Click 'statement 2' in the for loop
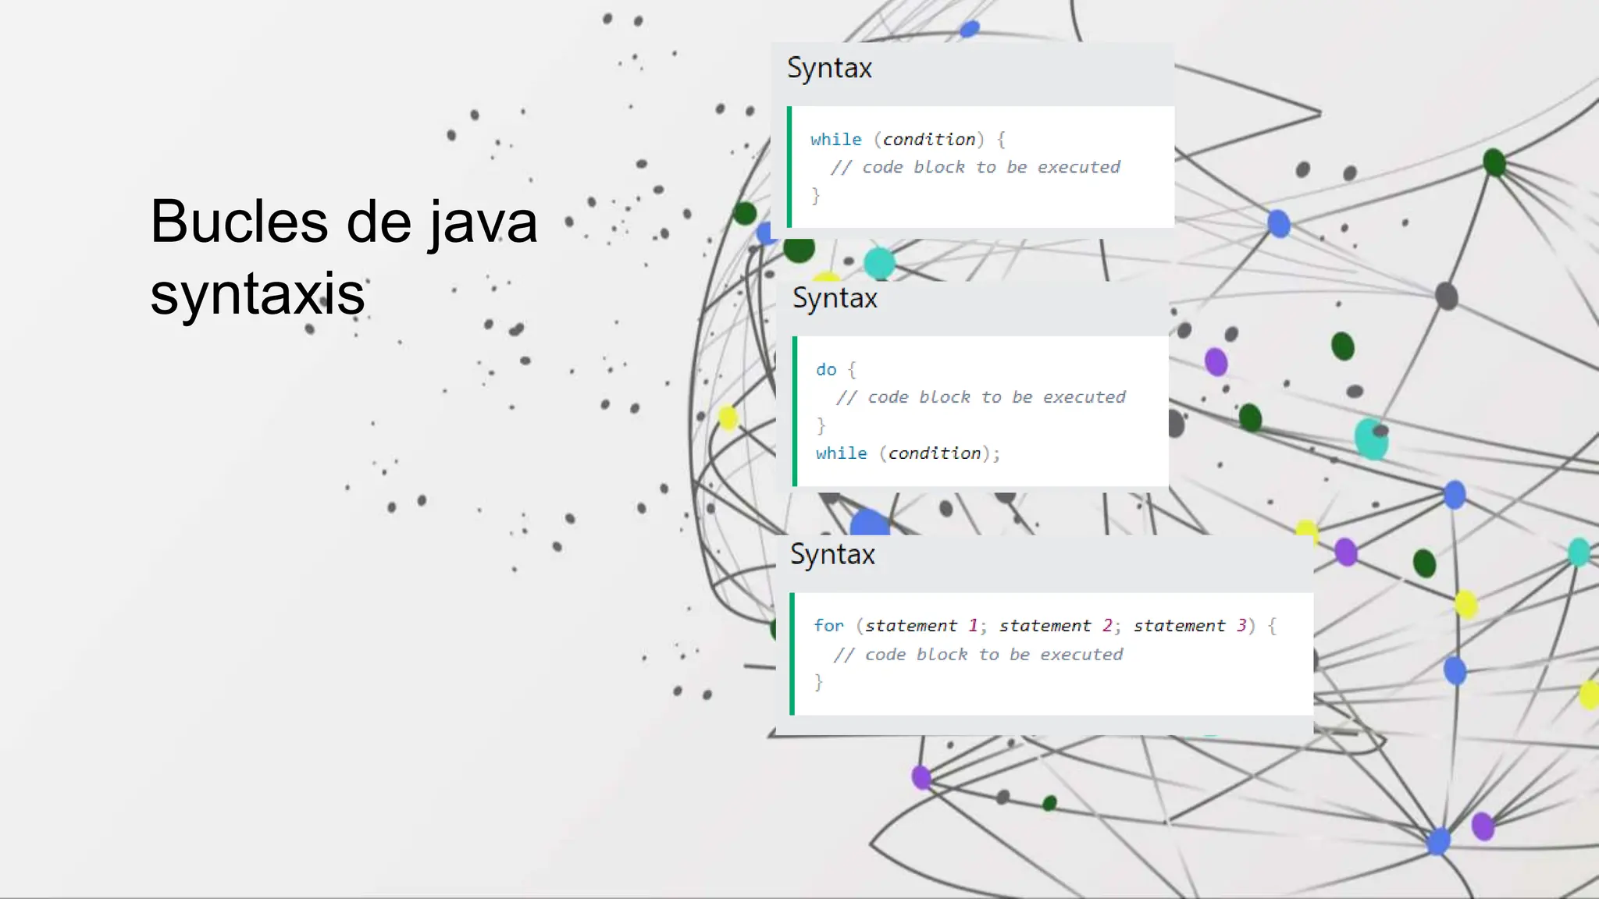 (1056, 626)
